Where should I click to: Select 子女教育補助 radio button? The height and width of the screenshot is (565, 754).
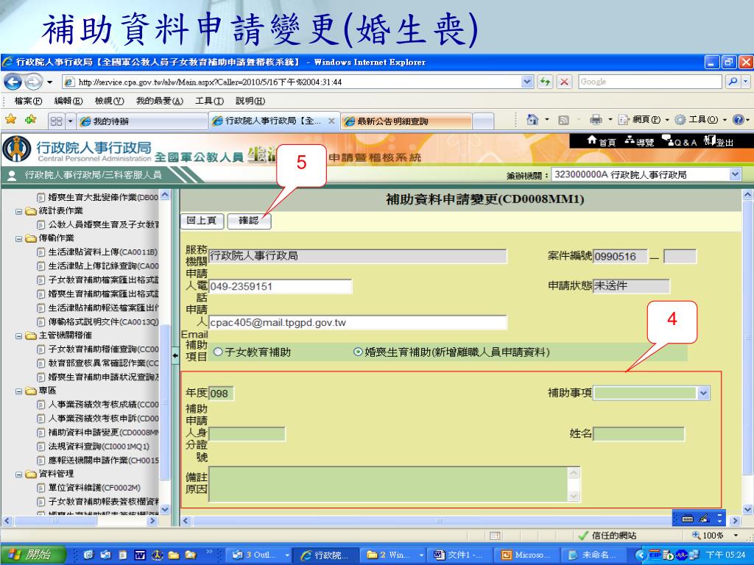218,352
